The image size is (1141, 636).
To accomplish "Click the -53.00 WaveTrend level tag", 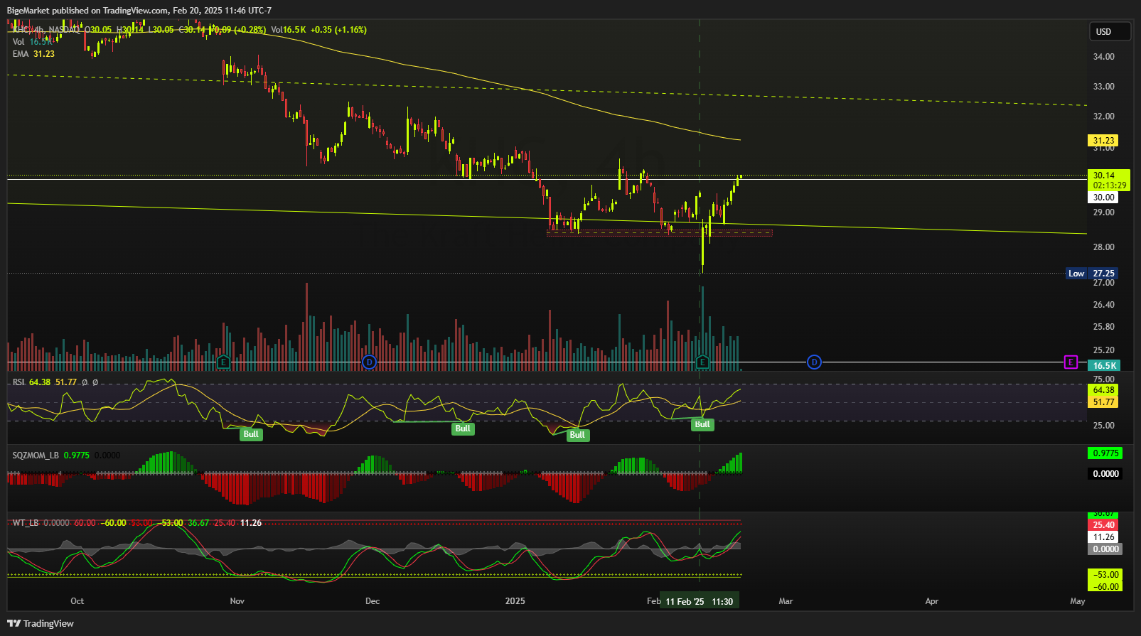I will [x=1105, y=575].
